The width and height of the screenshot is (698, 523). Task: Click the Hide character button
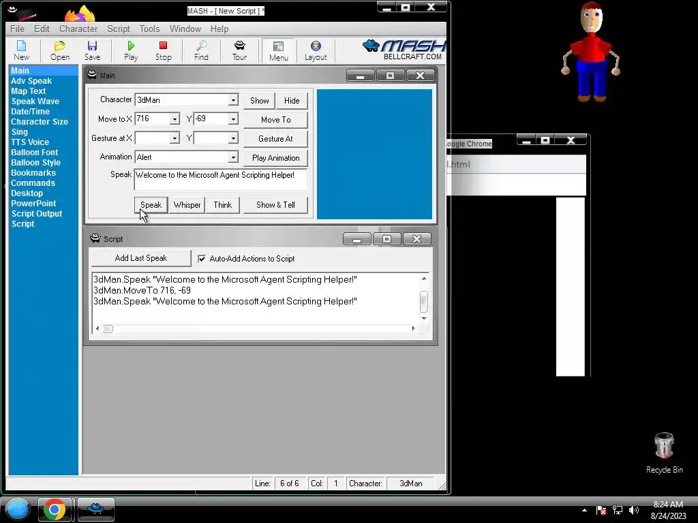point(292,101)
